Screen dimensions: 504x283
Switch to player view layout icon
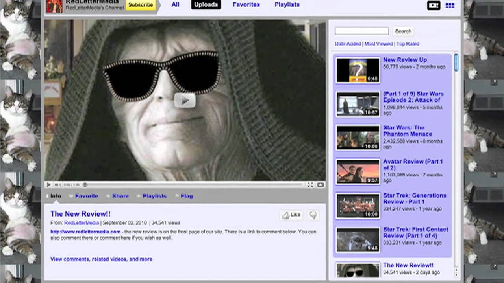[x=434, y=6]
